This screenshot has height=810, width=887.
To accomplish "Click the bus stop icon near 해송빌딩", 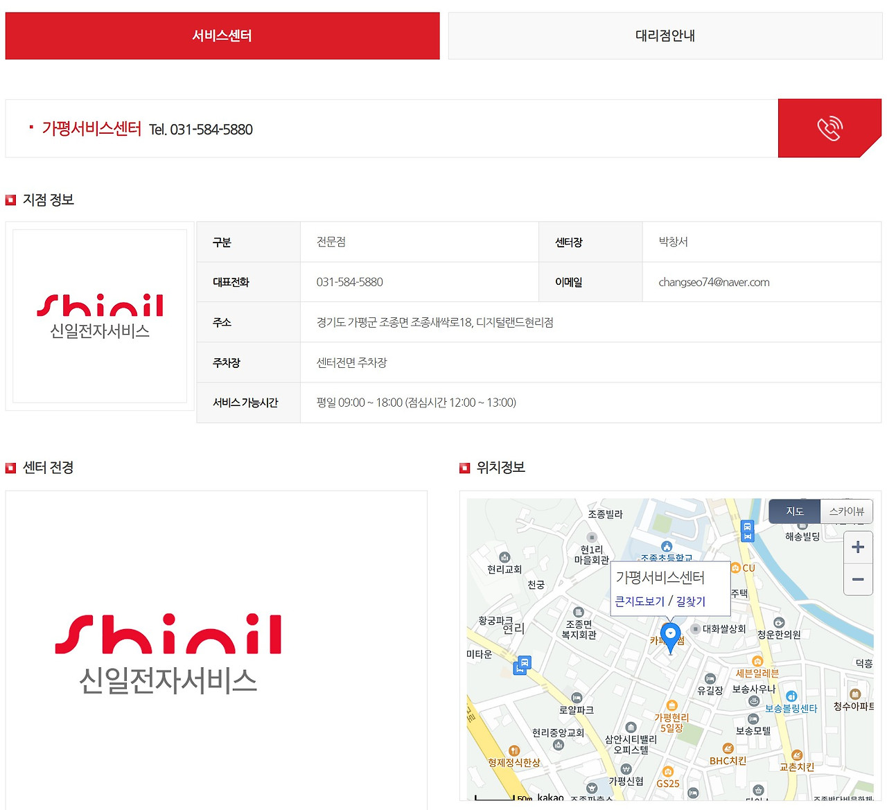I will tap(747, 531).
